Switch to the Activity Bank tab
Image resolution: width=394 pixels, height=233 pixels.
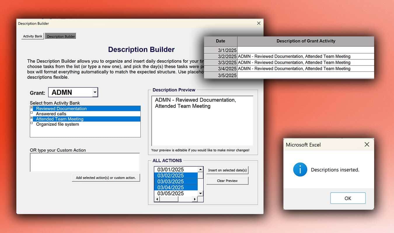[x=32, y=36]
